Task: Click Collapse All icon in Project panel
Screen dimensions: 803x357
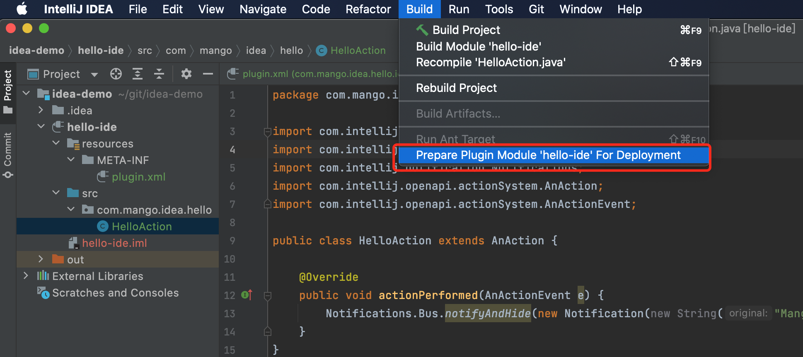Action: pyautogui.click(x=159, y=74)
